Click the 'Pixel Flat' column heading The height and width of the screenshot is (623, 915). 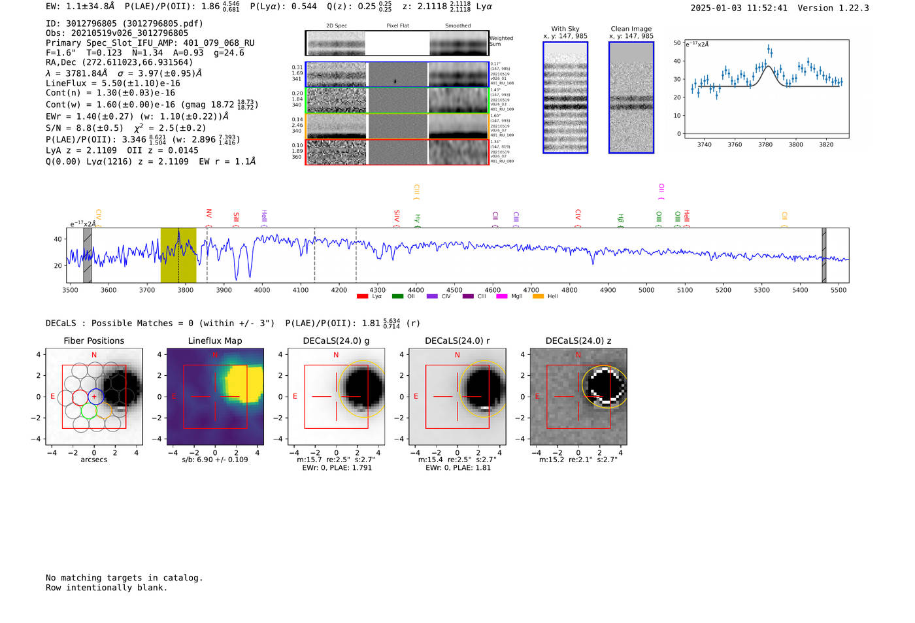(397, 25)
